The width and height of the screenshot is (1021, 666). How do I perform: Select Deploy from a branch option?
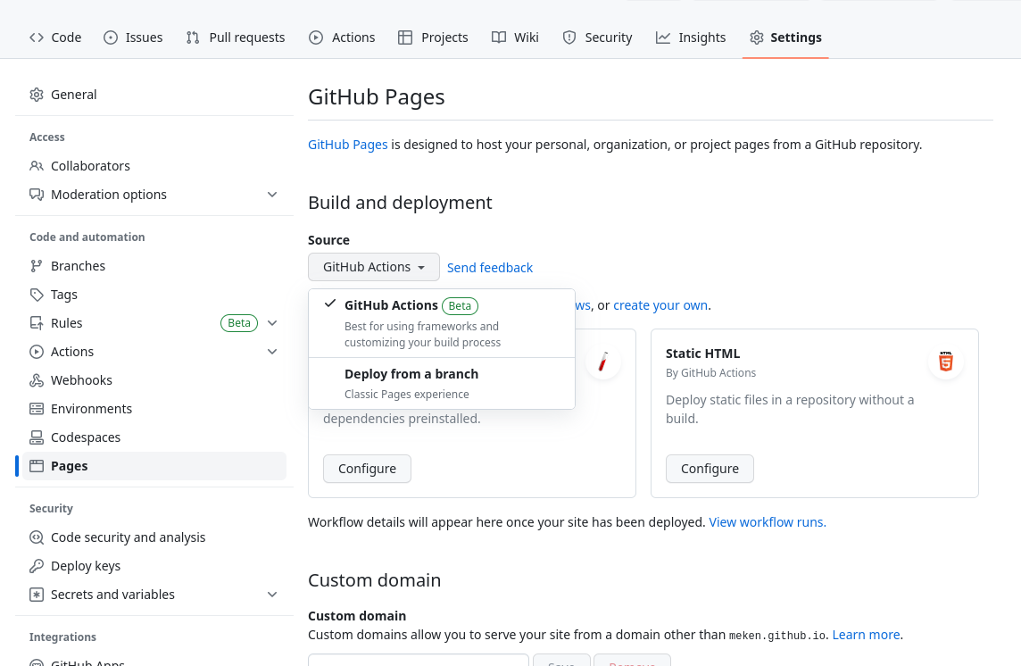(x=411, y=373)
